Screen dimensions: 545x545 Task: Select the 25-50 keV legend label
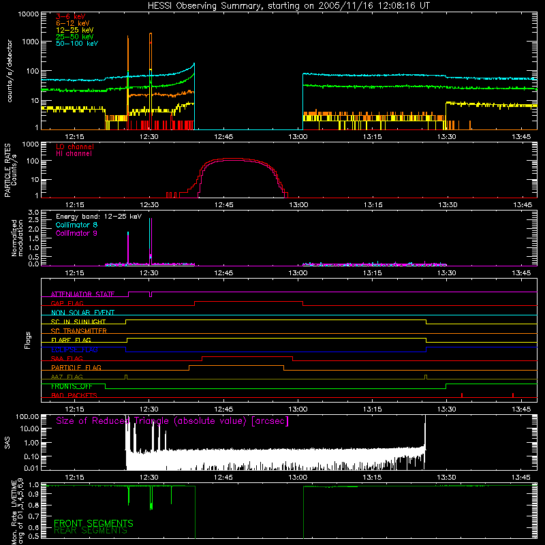pos(75,37)
